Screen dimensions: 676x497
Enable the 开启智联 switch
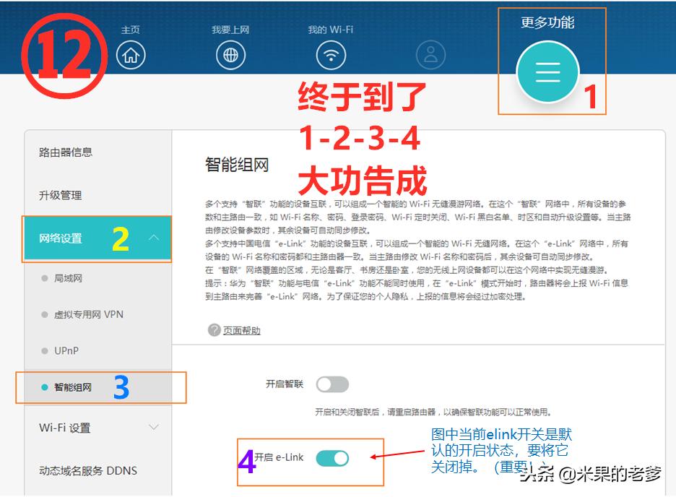point(333,384)
